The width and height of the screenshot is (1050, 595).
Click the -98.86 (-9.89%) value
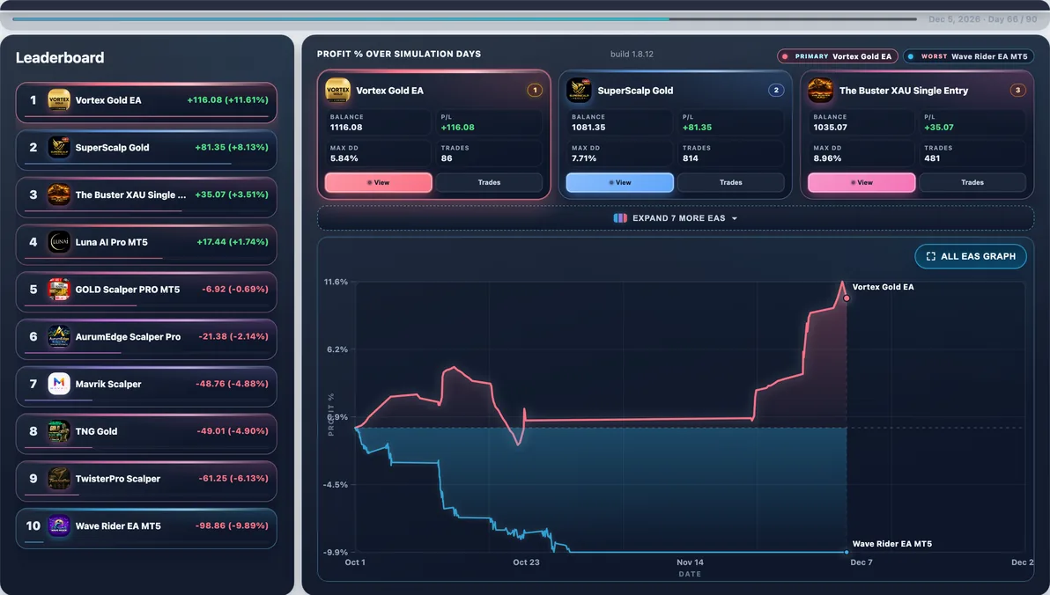tap(232, 525)
